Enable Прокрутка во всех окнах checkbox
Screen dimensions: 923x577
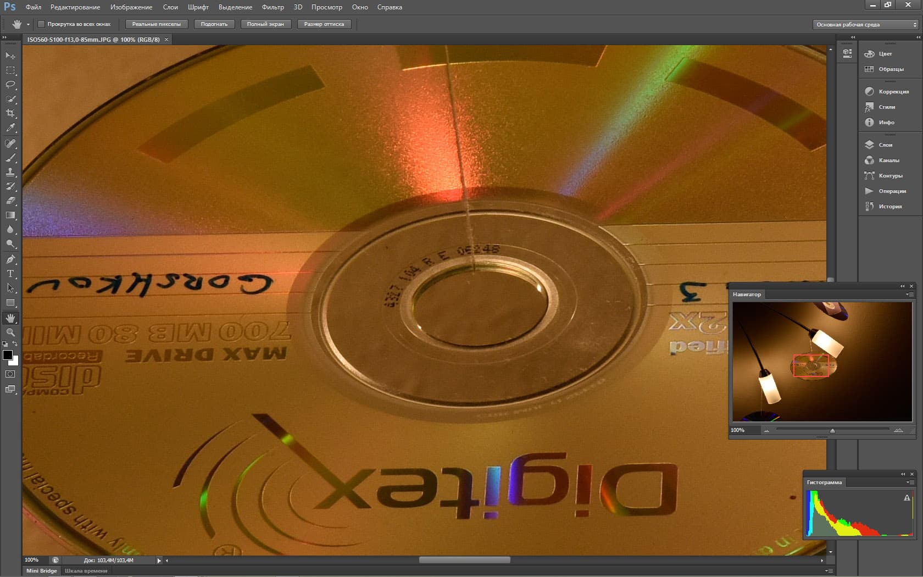pyautogui.click(x=41, y=24)
